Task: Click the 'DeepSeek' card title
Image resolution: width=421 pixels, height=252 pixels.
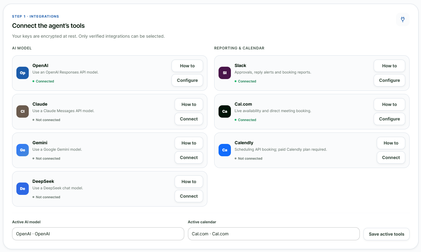Action: (x=43, y=181)
